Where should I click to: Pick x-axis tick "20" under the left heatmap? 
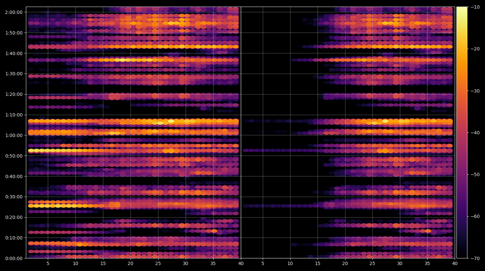[x=131, y=264]
